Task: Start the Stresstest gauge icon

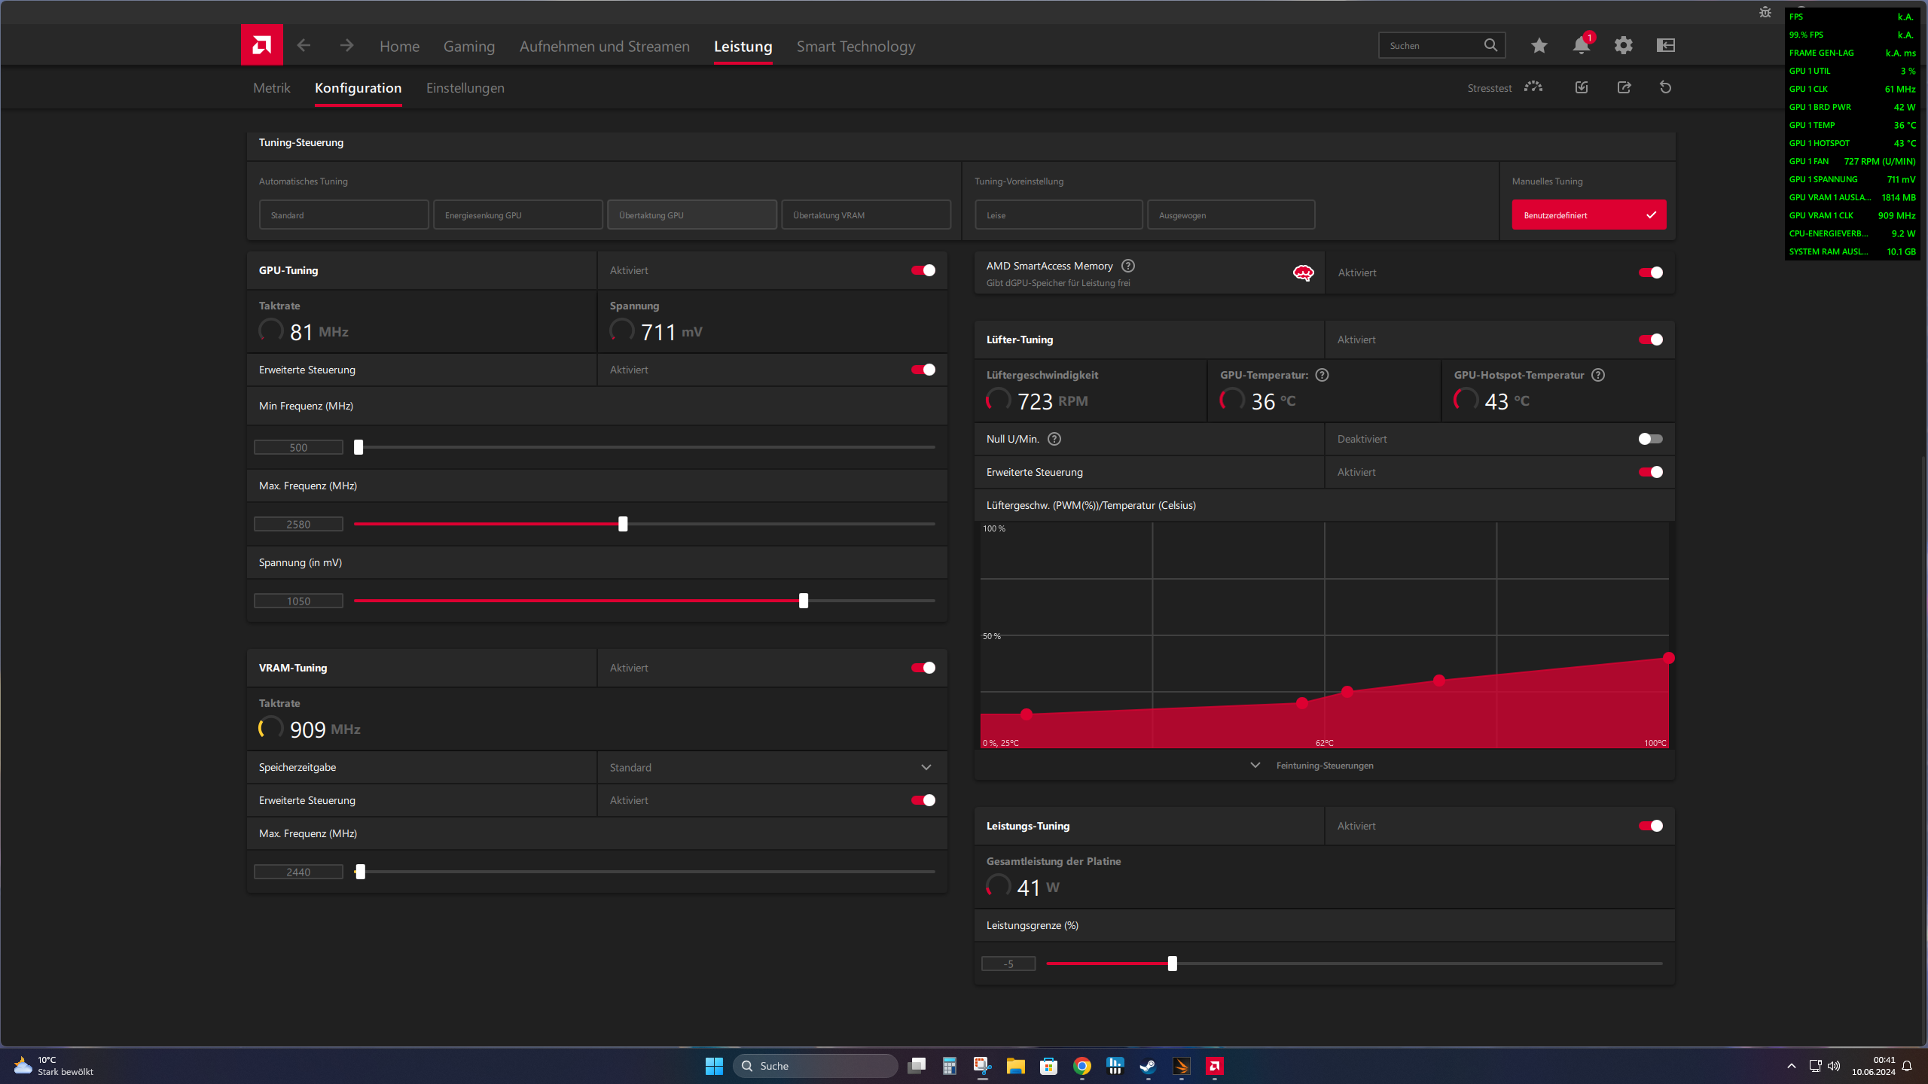Action: (x=1533, y=87)
